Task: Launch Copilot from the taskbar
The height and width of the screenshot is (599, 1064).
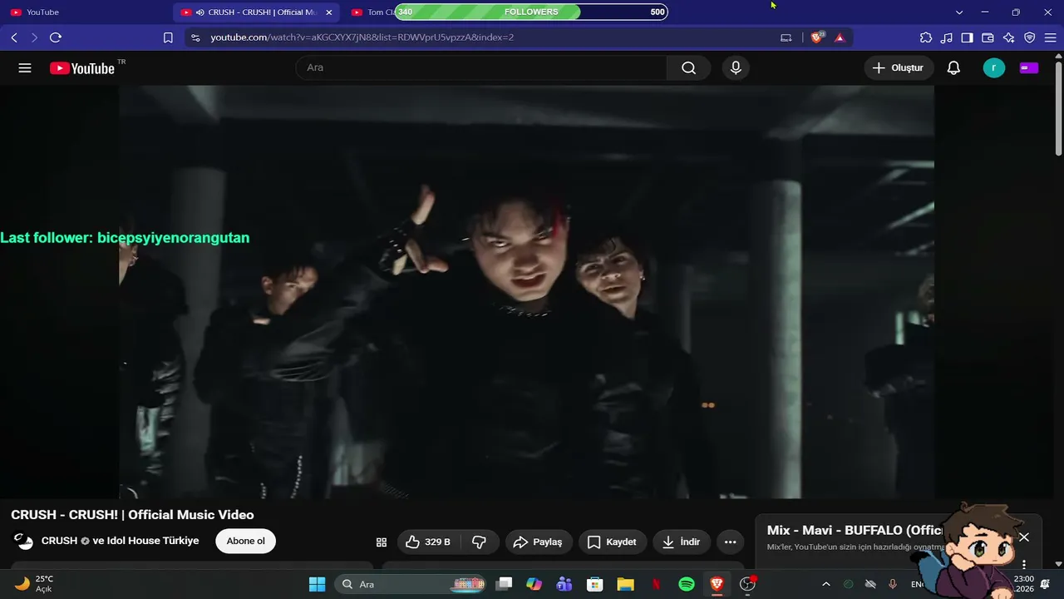Action: 534,584
